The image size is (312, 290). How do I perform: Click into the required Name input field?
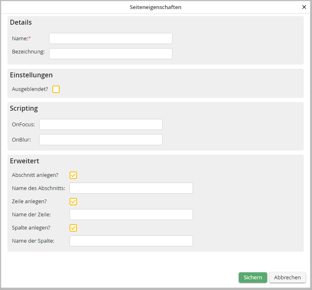tap(110, 39)
